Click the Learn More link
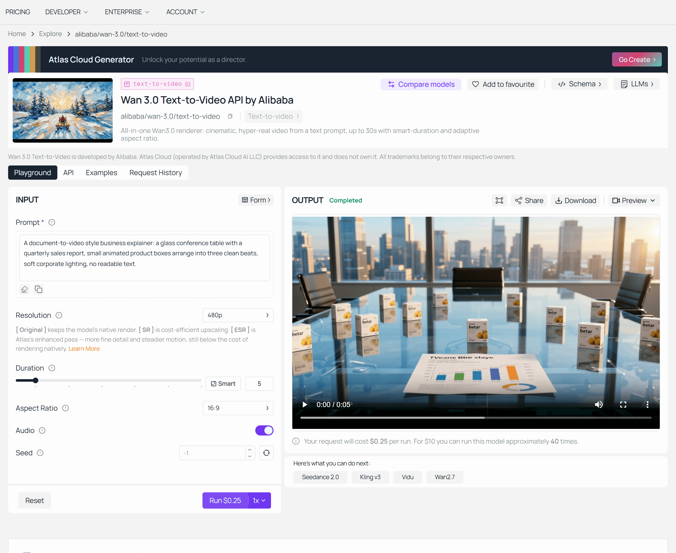Screen dimensions: 676x553 pos(84,349)
